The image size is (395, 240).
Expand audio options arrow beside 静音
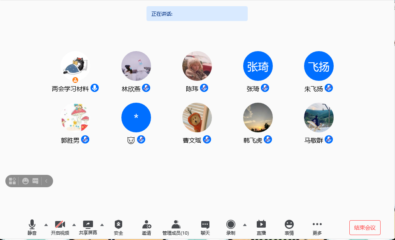[46, 225]
